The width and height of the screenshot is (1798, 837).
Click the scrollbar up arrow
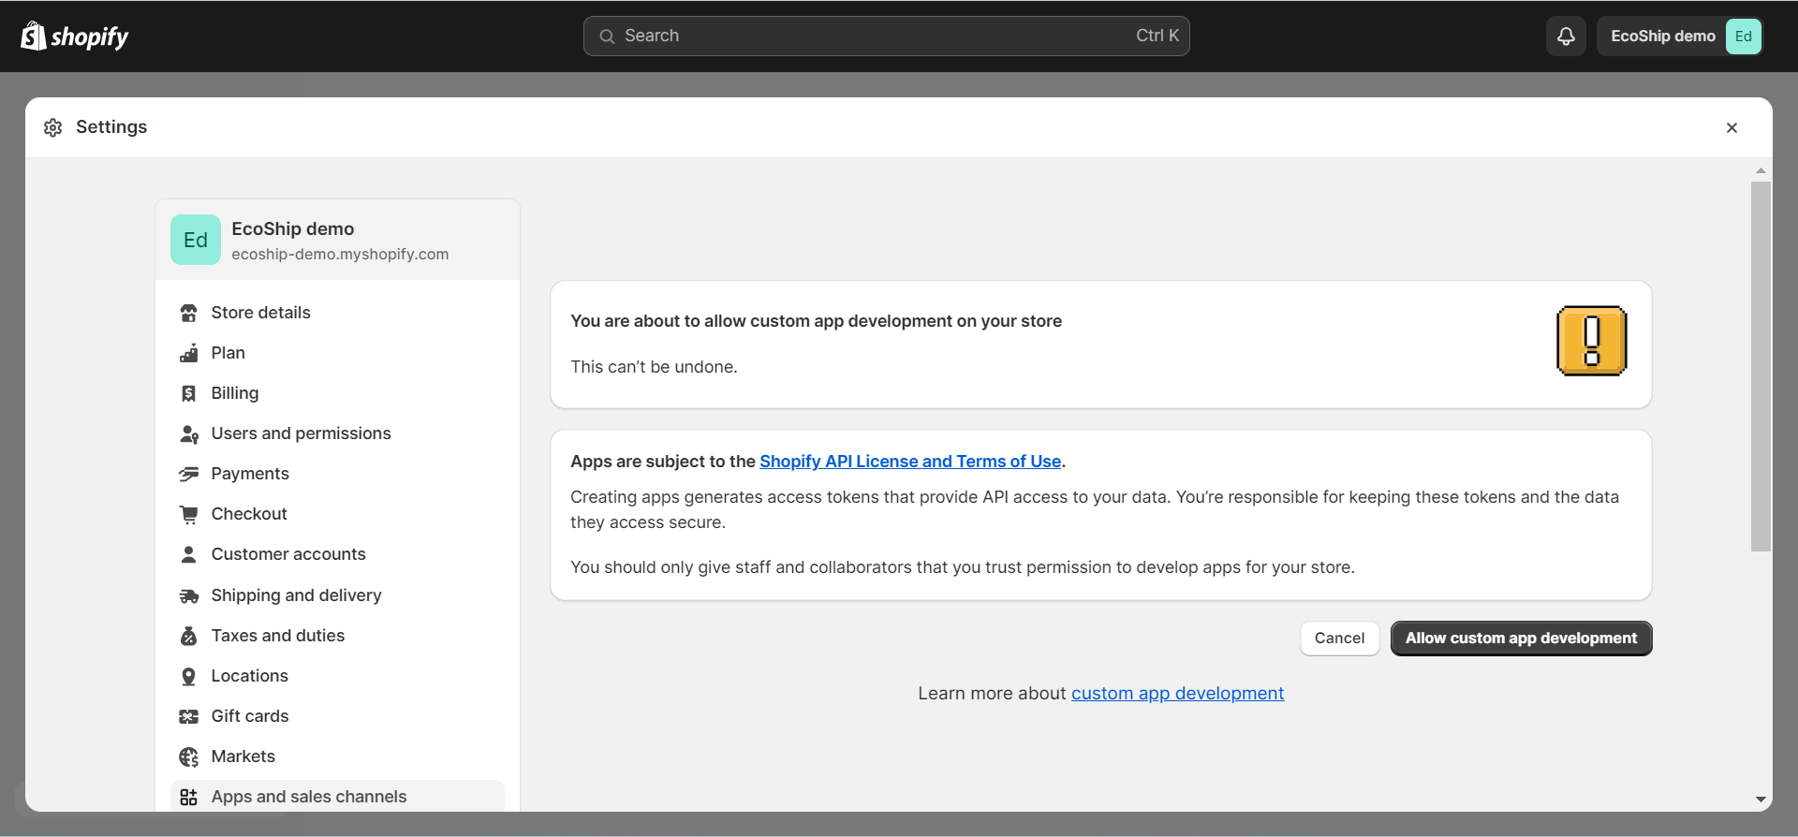(x=1761, y=170)
